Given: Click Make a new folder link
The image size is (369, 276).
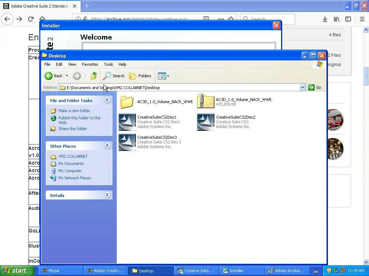Looking at the screenshot, I should point(74,111).
